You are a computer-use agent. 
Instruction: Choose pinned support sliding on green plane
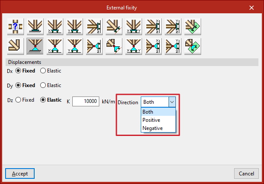193,46
